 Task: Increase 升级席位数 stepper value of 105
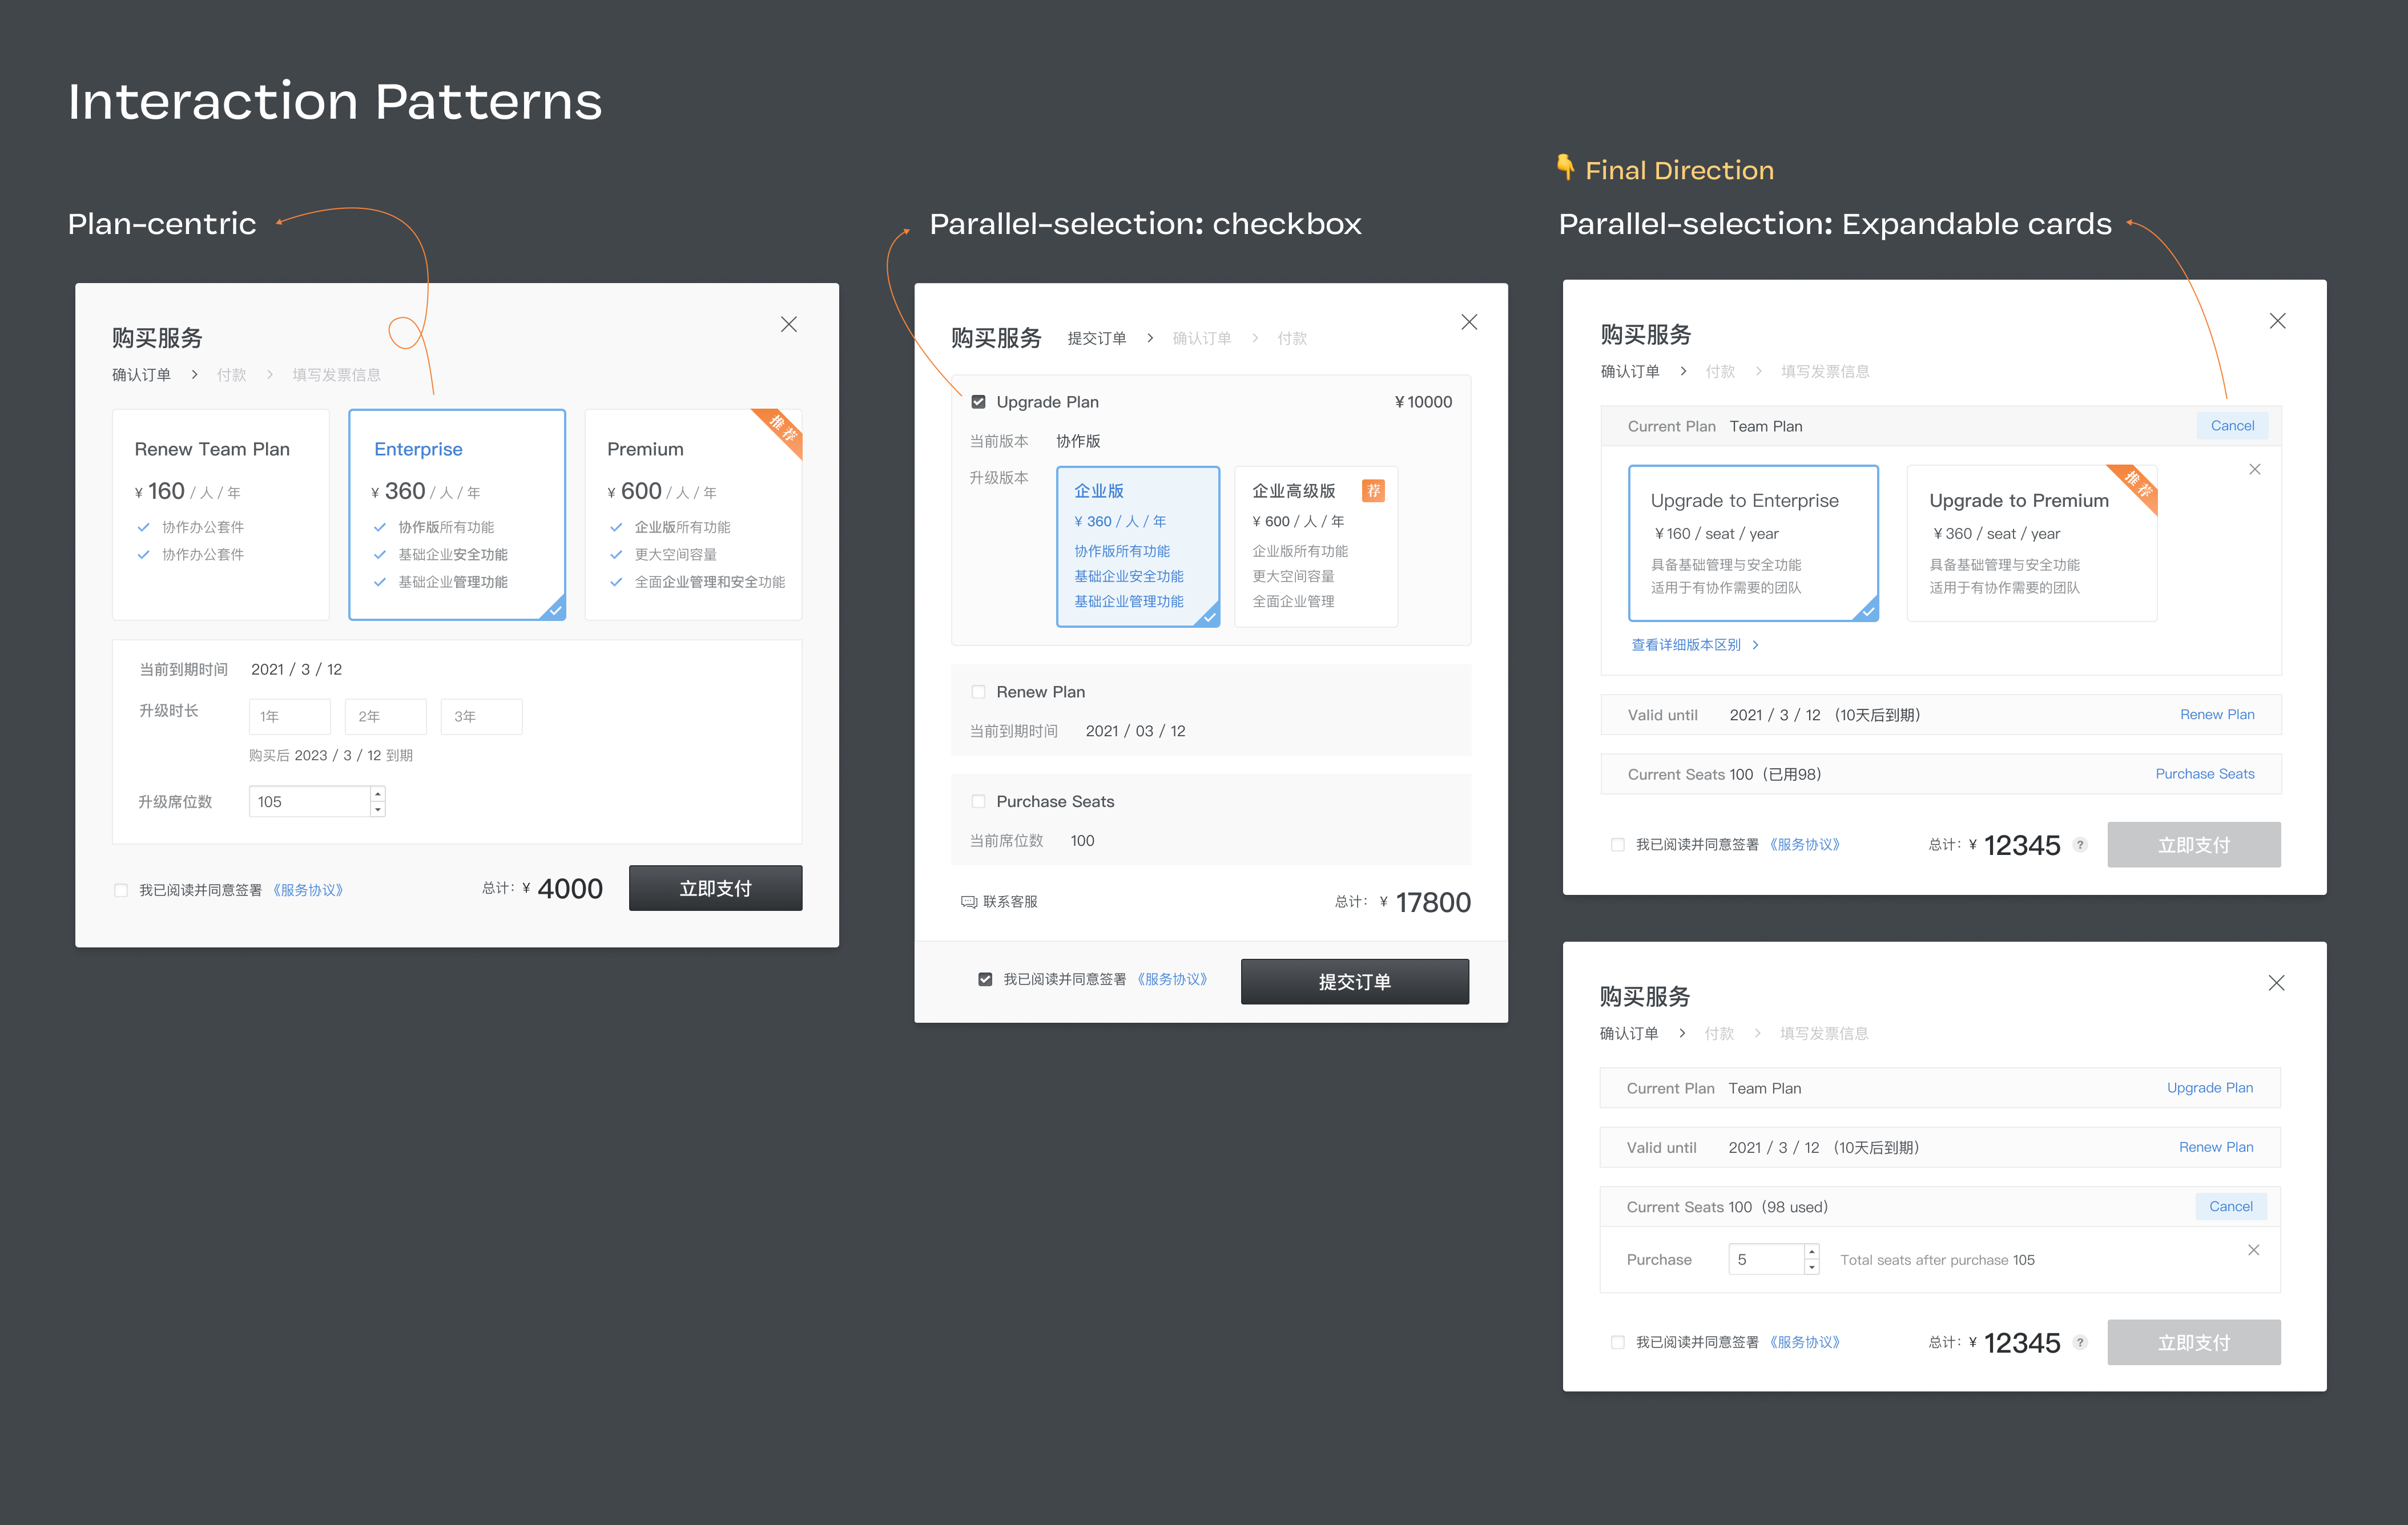(378, 794)
